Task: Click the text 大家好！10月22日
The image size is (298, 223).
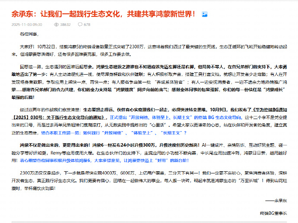Action: 38,47
